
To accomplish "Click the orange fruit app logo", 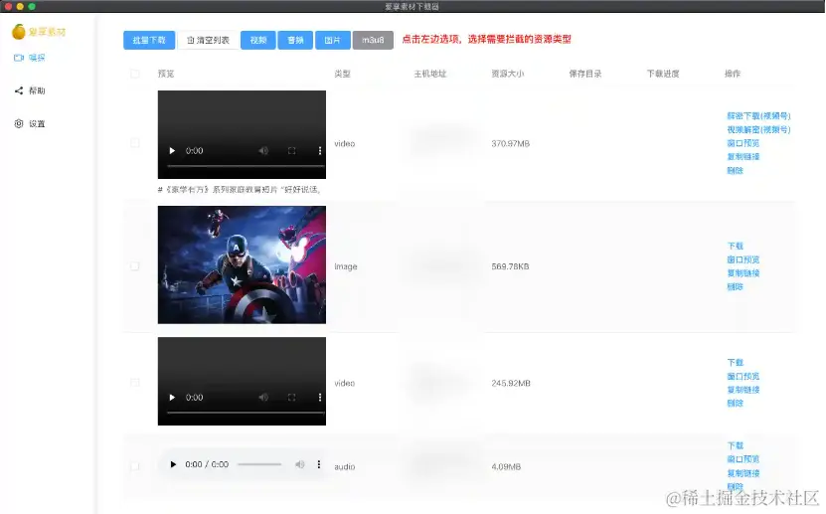I will click(x=19, y=32).
